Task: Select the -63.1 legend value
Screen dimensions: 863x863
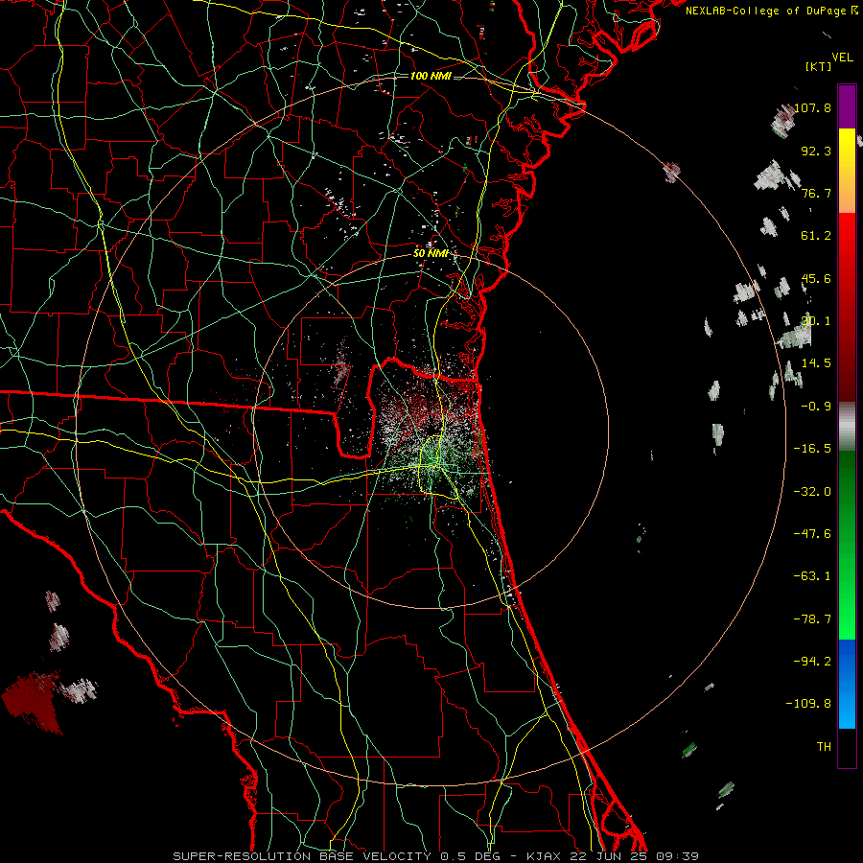Action: pos(812,576)
